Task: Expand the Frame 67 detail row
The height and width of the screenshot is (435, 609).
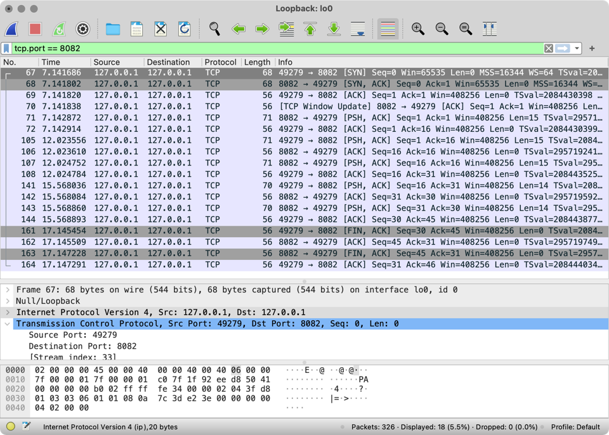Action: click(8, 290)
